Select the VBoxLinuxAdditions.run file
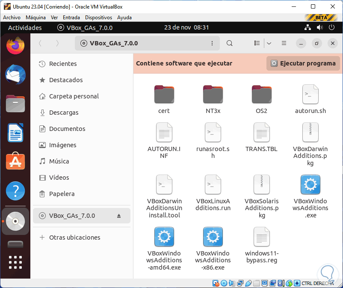Image resolution: width=343 pixels, height=288 pixels. (213, 193)
